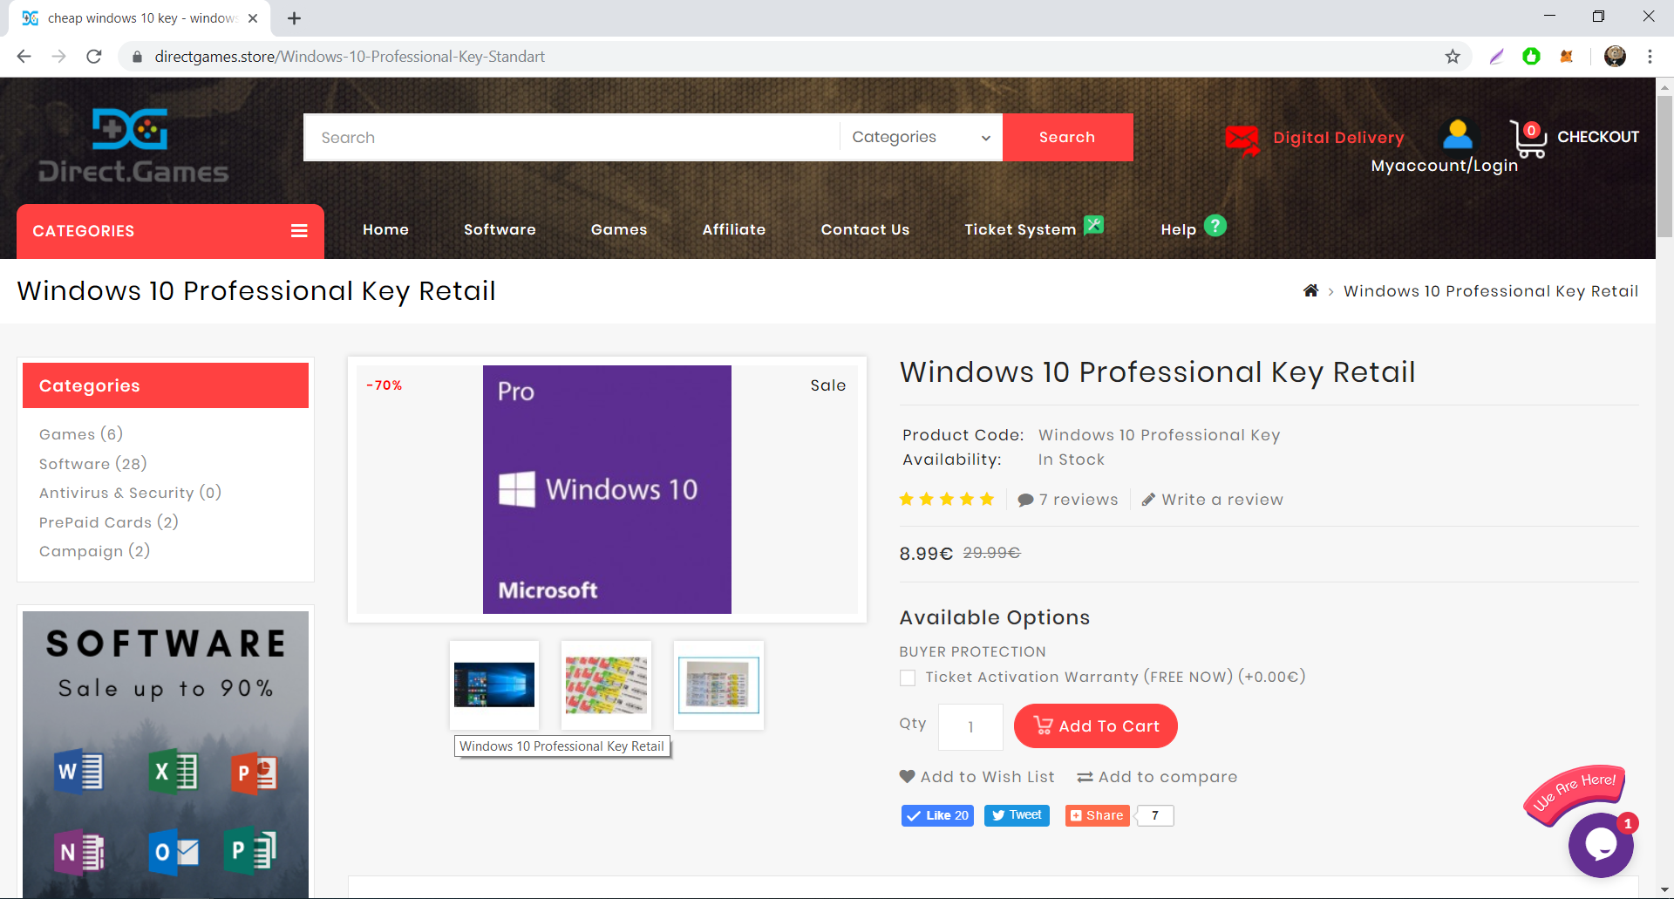Open the 7 reviews link
Viewport: 1674px width, 899px height.
point(1068,500)
